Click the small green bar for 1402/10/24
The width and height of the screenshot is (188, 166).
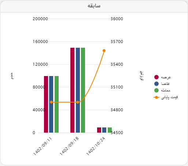pyautogui.click(x=110, y=130)
